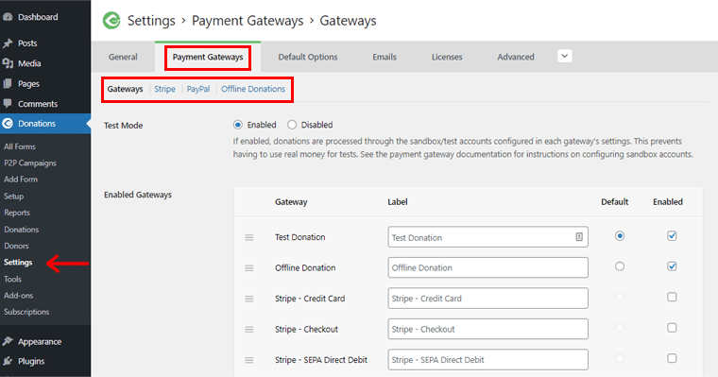Click the drag handle for Stripe - Checkout row

click(x=249, y=330)
